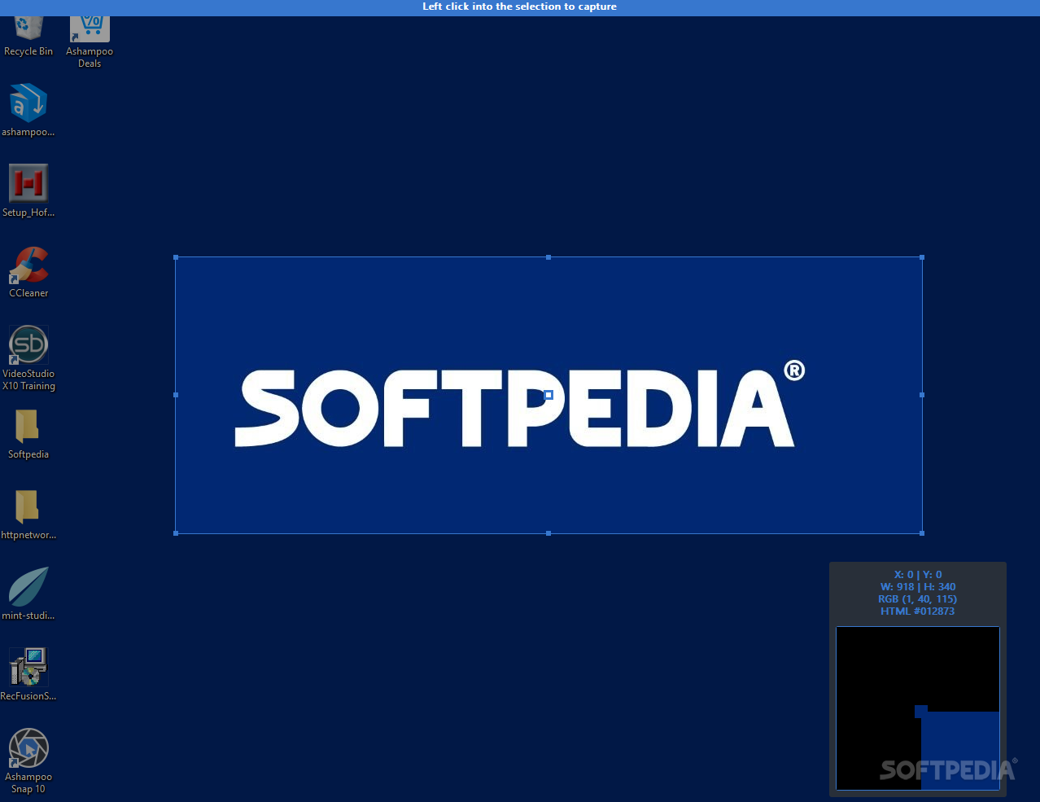This screenshot has width=1040, height=802.
Task: Select the Setup_Hof... desktop icon
Action: (28, 191)
